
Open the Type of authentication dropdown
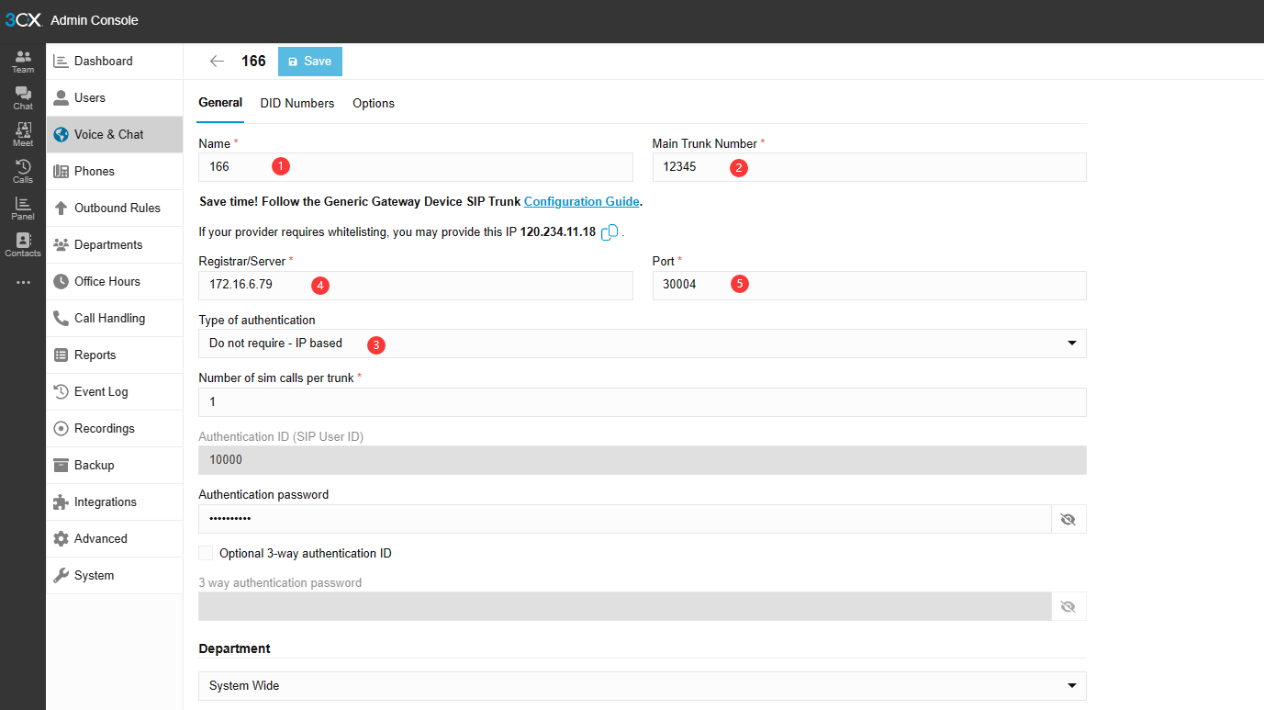(643, 344)
